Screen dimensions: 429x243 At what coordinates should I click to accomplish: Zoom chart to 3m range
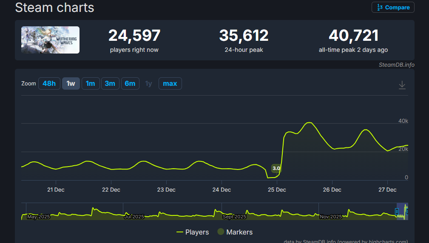pyautogui.click(x=110, y=83)
